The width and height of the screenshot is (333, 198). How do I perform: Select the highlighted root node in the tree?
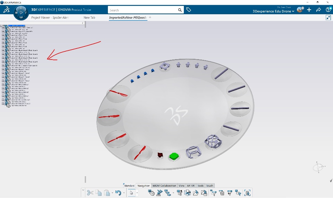[x=17, y=26]
